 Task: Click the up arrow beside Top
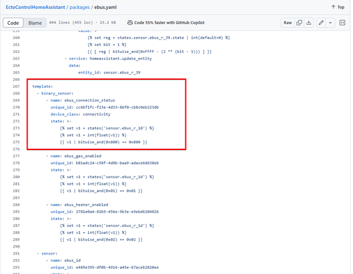(x=334, y=7)
